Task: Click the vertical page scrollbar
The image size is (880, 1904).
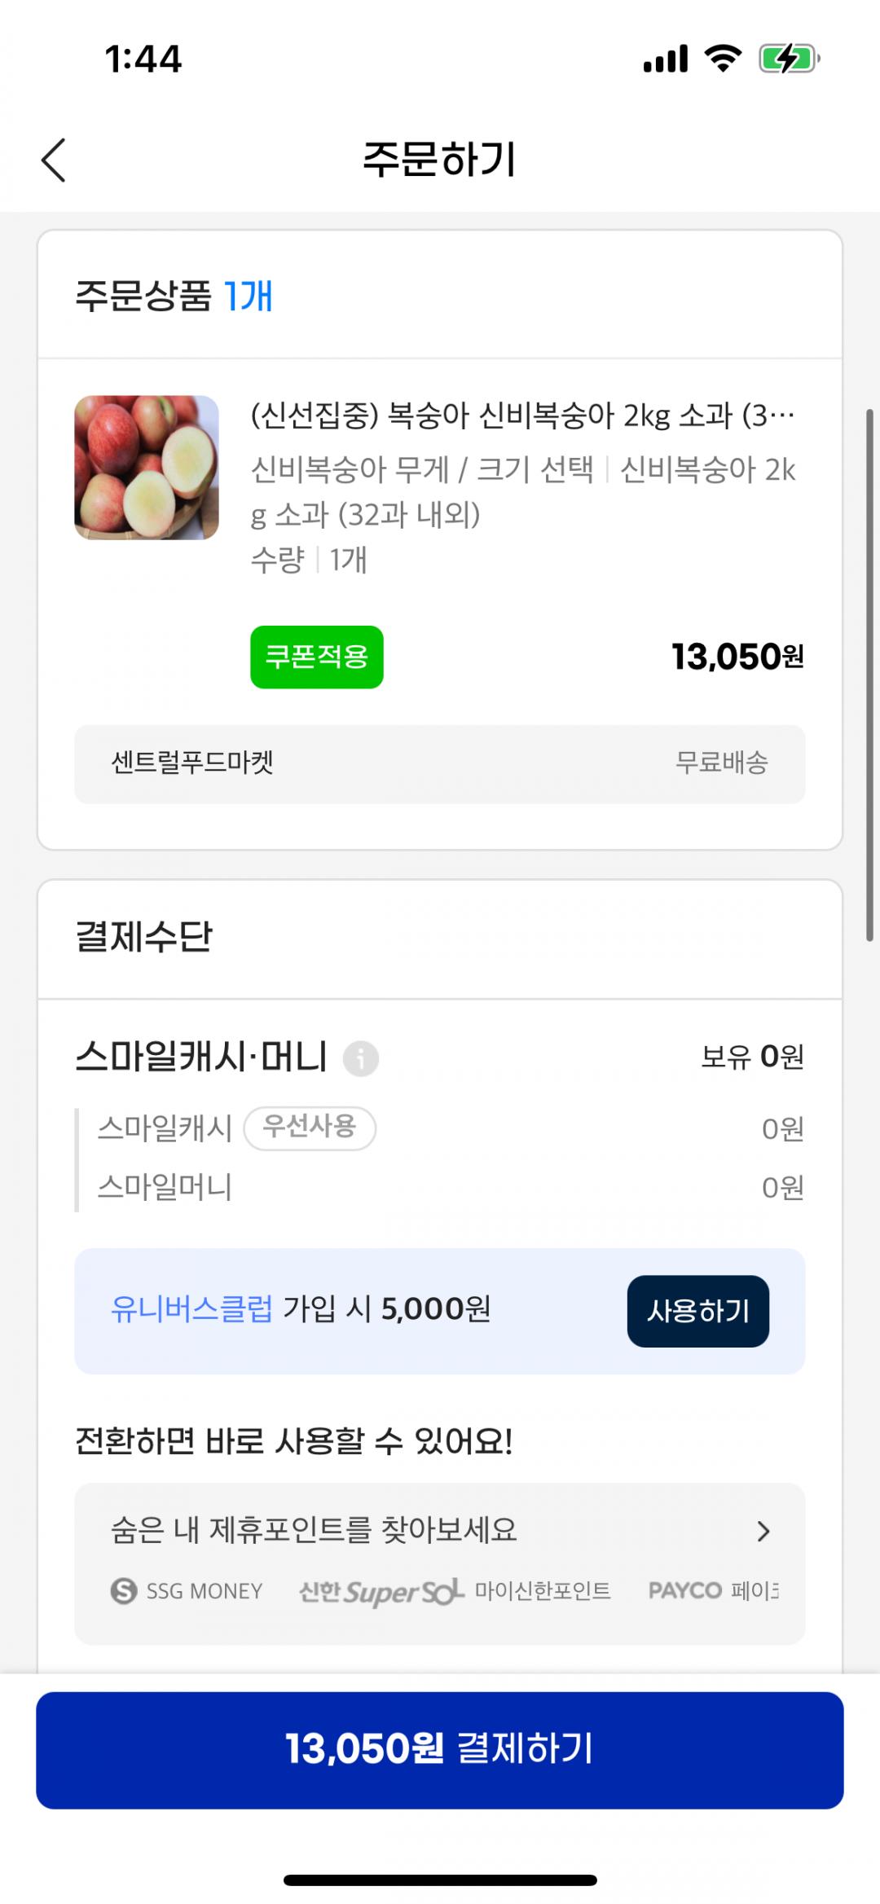Action: click(869, 676)
